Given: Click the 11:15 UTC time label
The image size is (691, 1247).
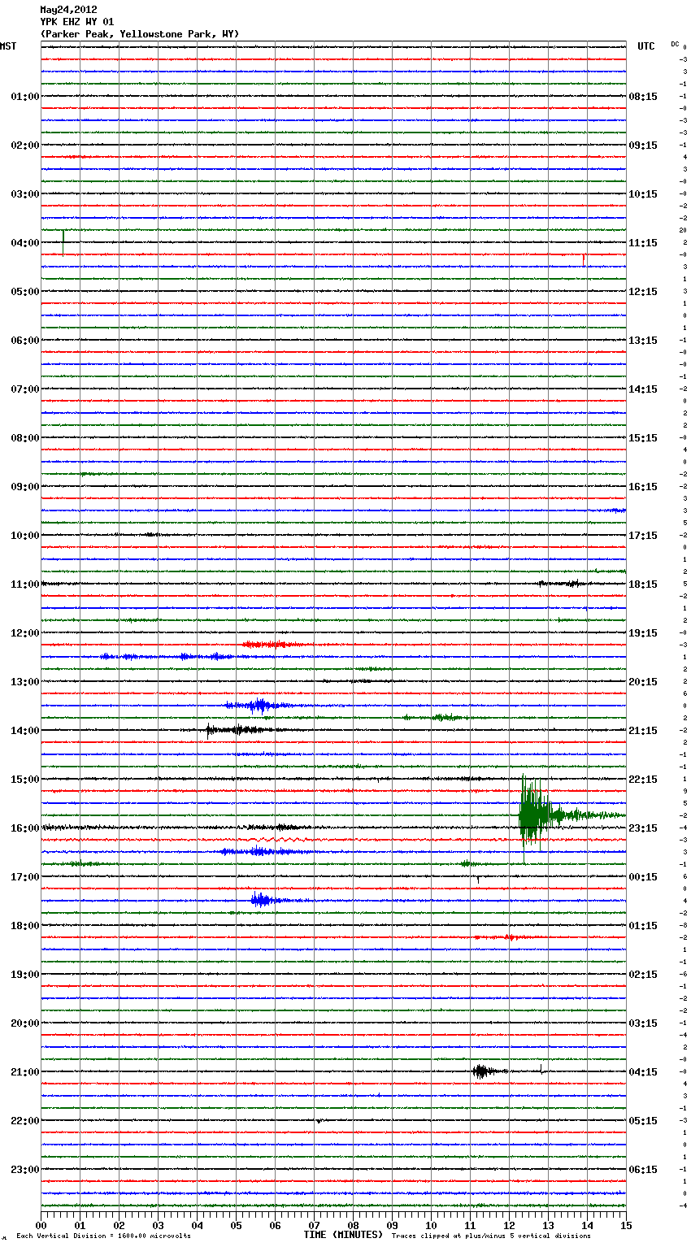Looking at the screenshot, I should [643, 243].
